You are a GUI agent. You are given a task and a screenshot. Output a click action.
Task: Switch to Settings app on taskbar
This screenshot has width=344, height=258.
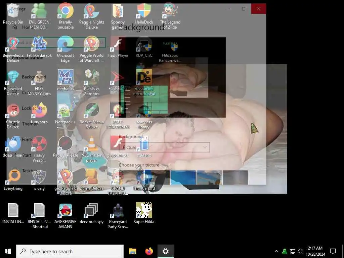pos(165,251)
